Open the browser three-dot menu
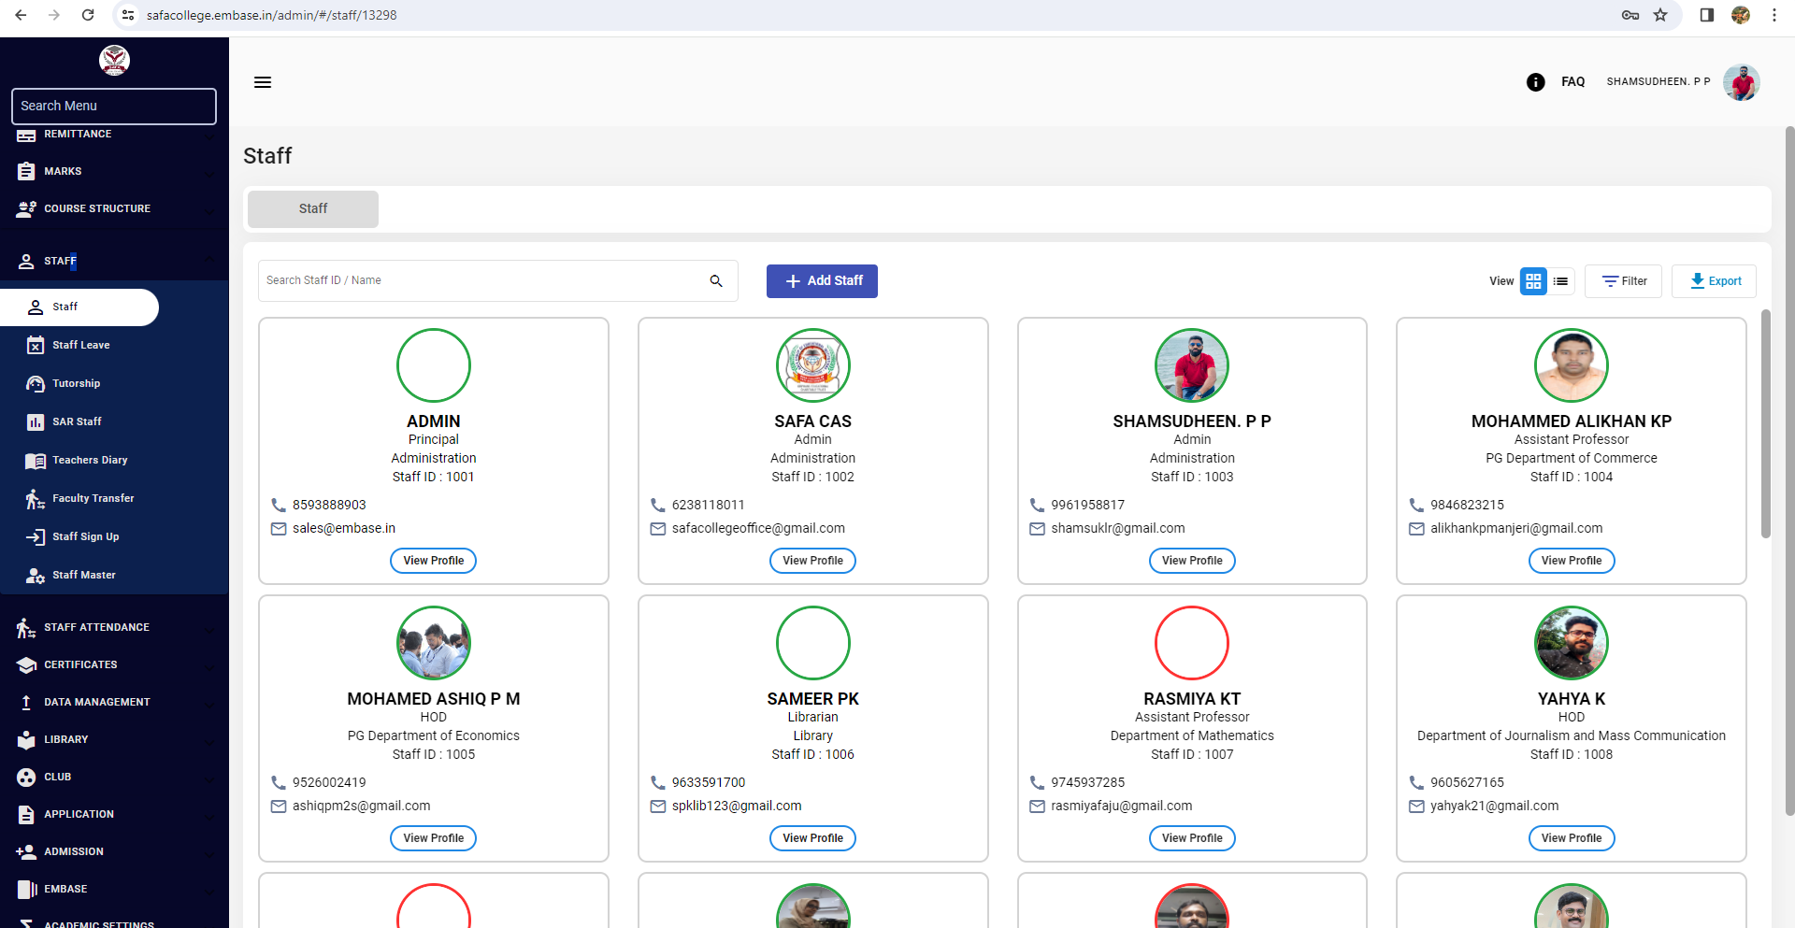This screenshot has height=928, width=1795. click(1774, 15)
